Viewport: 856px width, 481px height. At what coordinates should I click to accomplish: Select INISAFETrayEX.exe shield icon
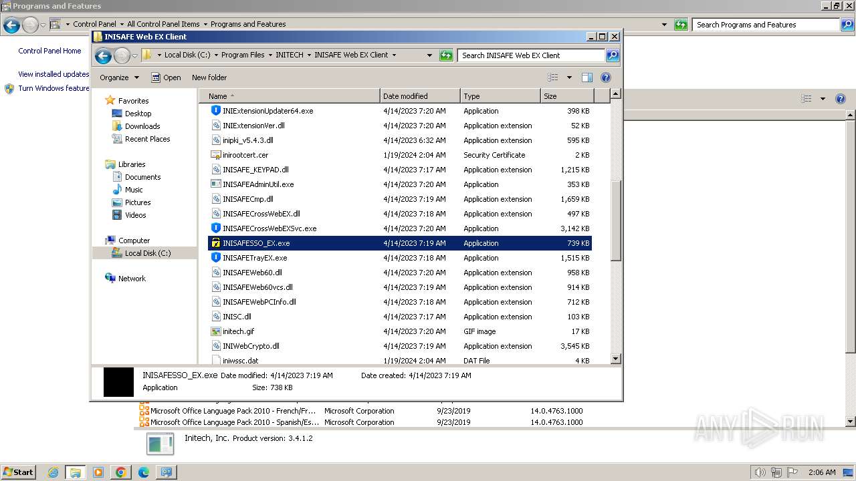pyautogui.click(x=216, y=258)
